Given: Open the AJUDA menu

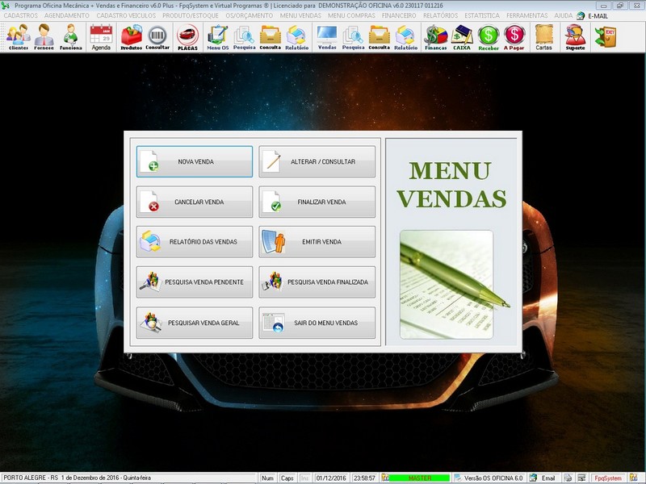Looking at the screenshot, I should point(563,15).
